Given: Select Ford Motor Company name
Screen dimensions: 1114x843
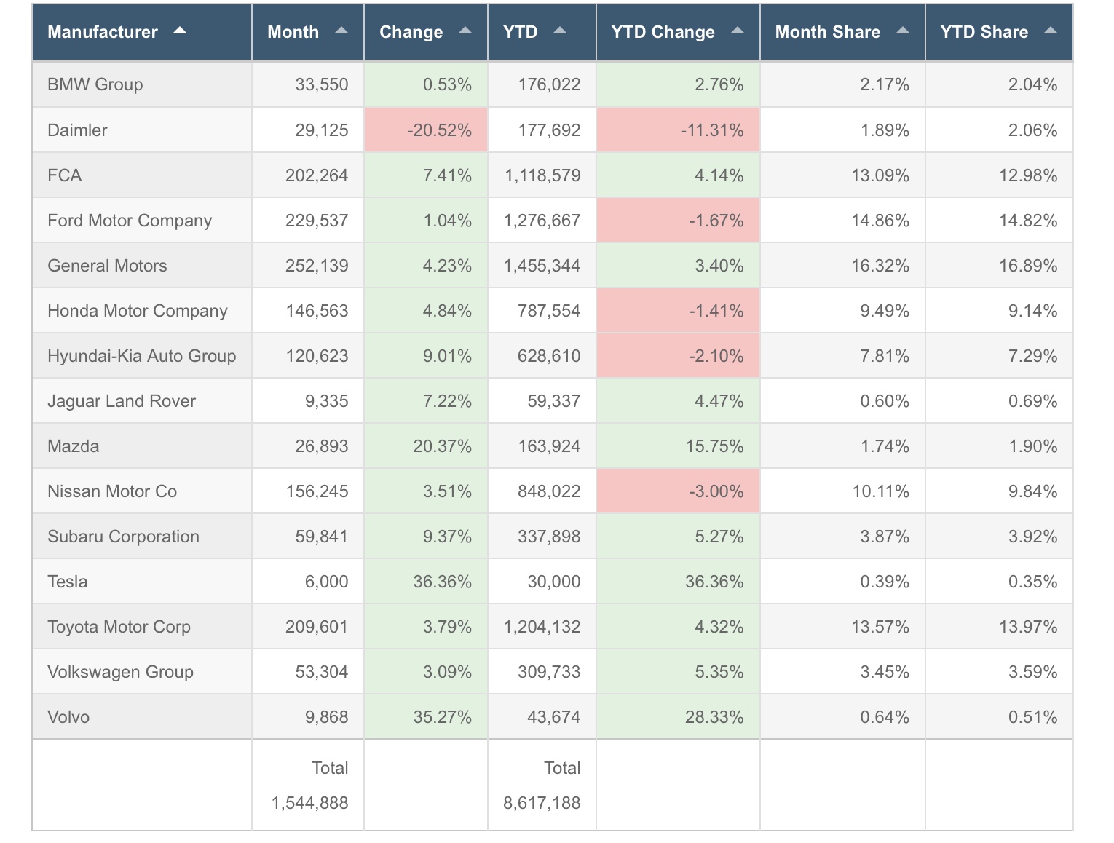Looking at the screenshot, I should click(x=130, y=221).
